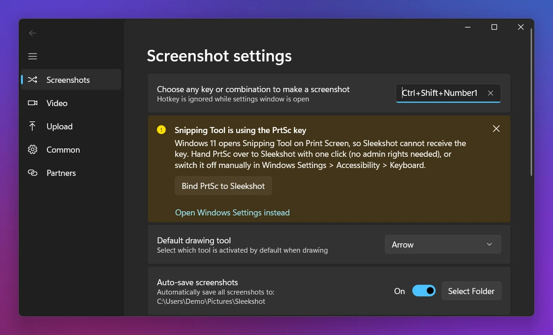Click the Auto-save screenshots label
The image size is (553, 335).
(x=198, y=282)
